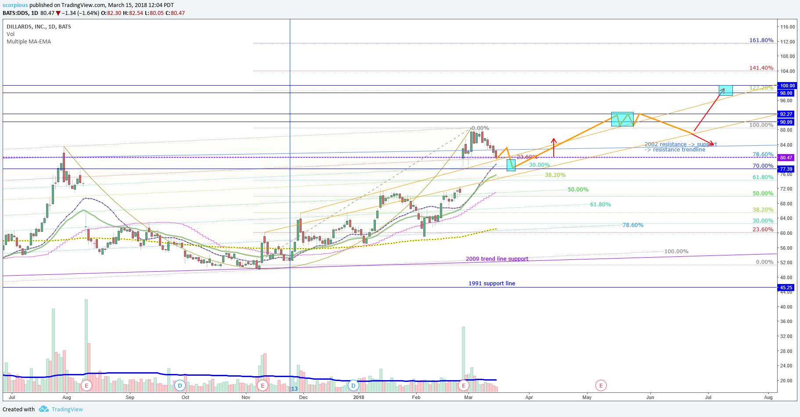Click the 45.25 support price label
The image size is (800, 417).
786,288
